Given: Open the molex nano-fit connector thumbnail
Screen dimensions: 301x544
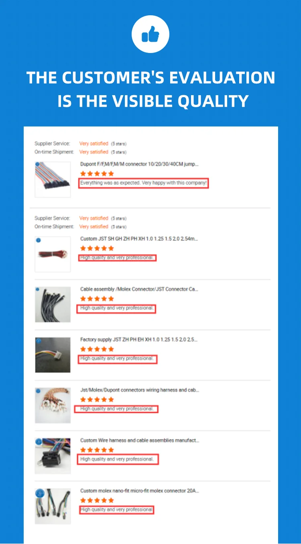Looking at the screenshot, I should 53,506.
